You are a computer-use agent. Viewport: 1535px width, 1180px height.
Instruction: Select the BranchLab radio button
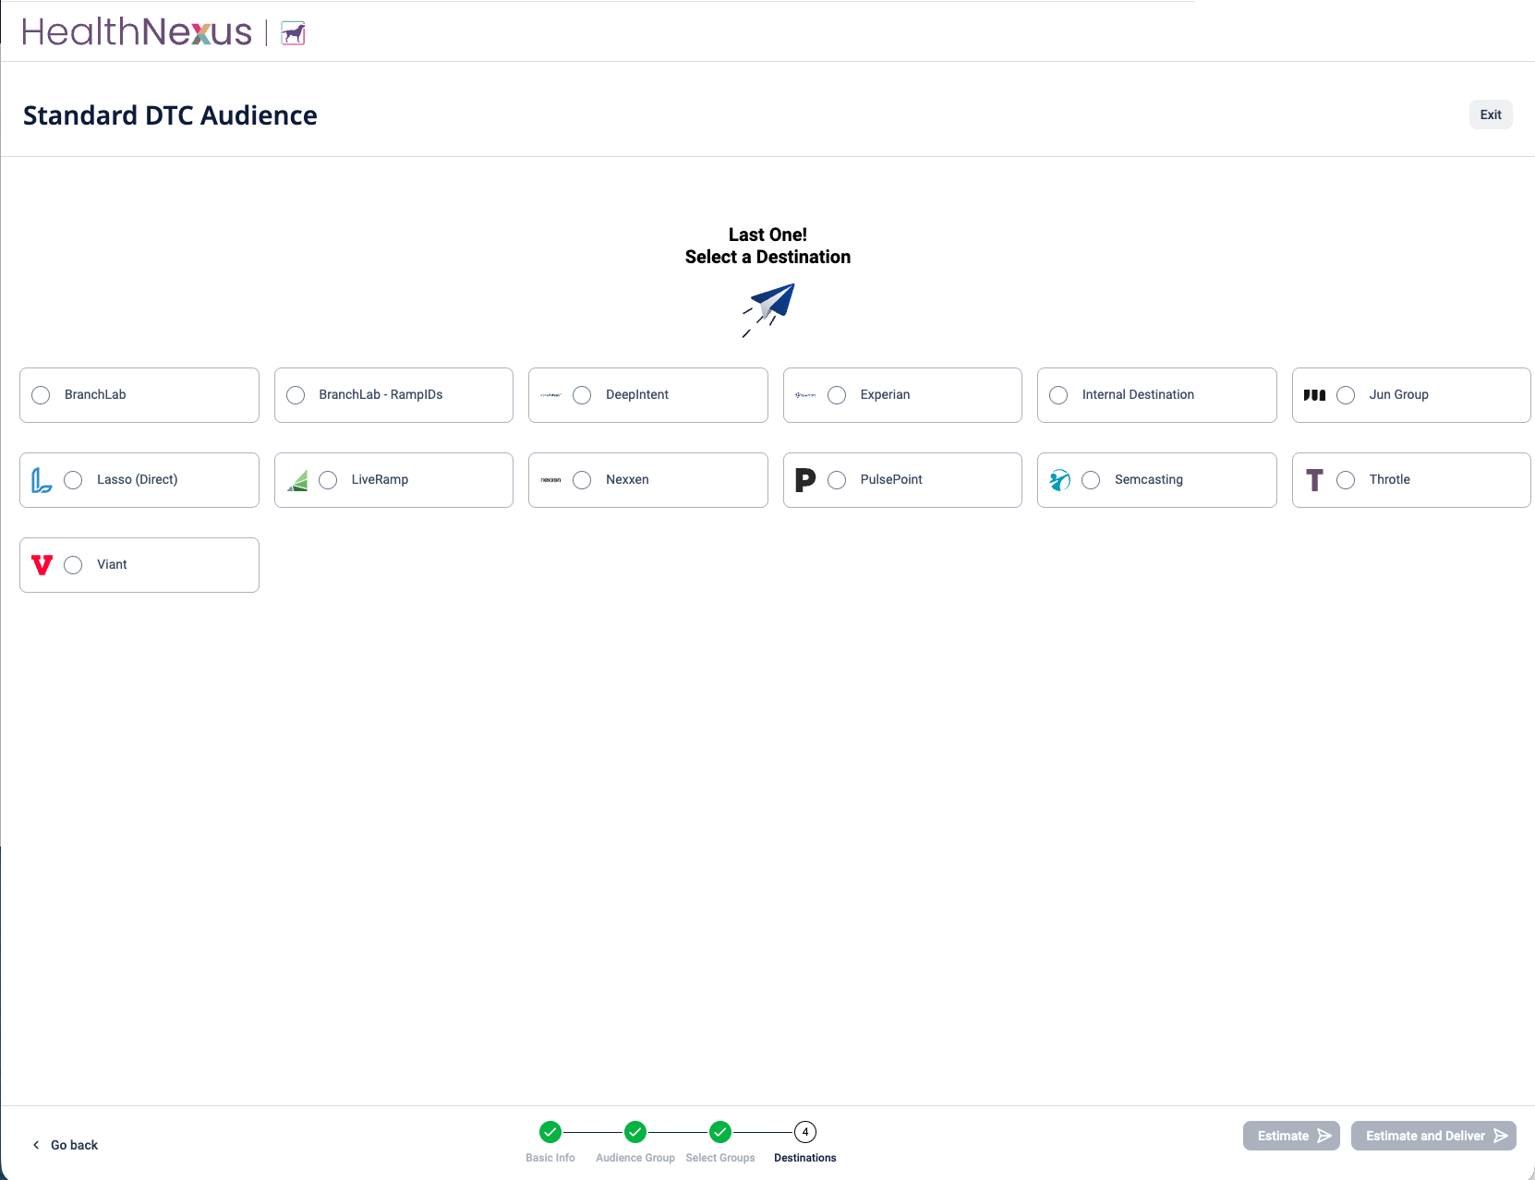click(x=41, y=395)
